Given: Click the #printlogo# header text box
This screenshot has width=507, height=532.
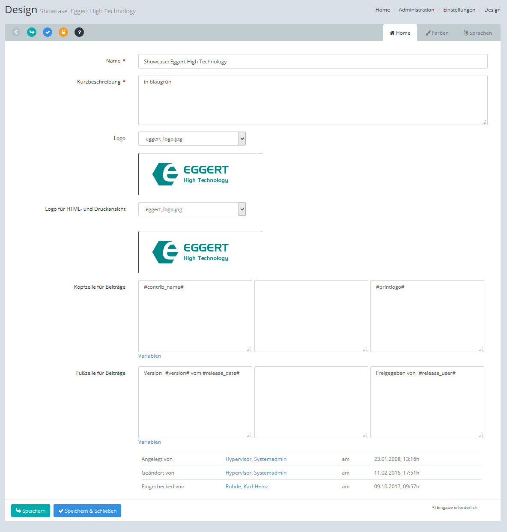Looking at the screenshot, I should (x=427, y=316).
